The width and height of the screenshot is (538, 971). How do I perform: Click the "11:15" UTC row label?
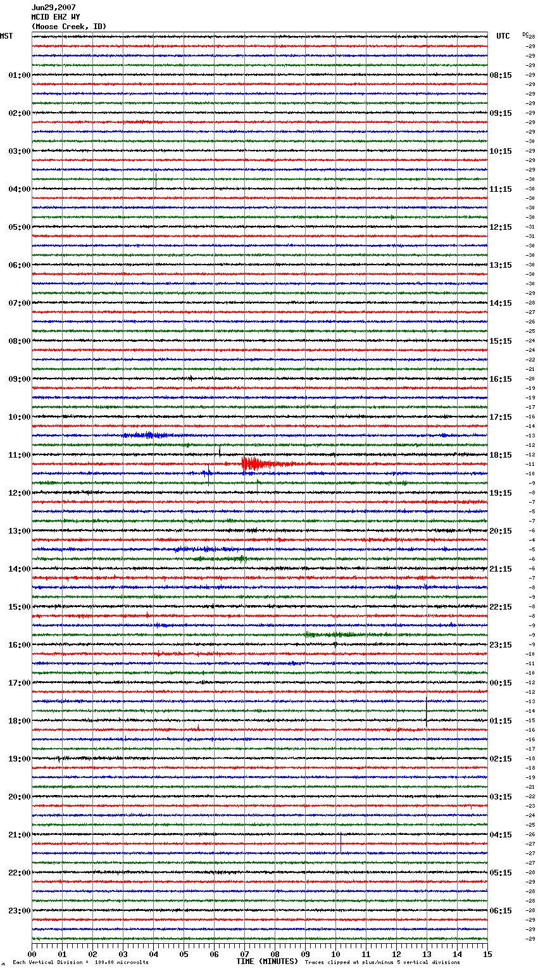(501, 189)
